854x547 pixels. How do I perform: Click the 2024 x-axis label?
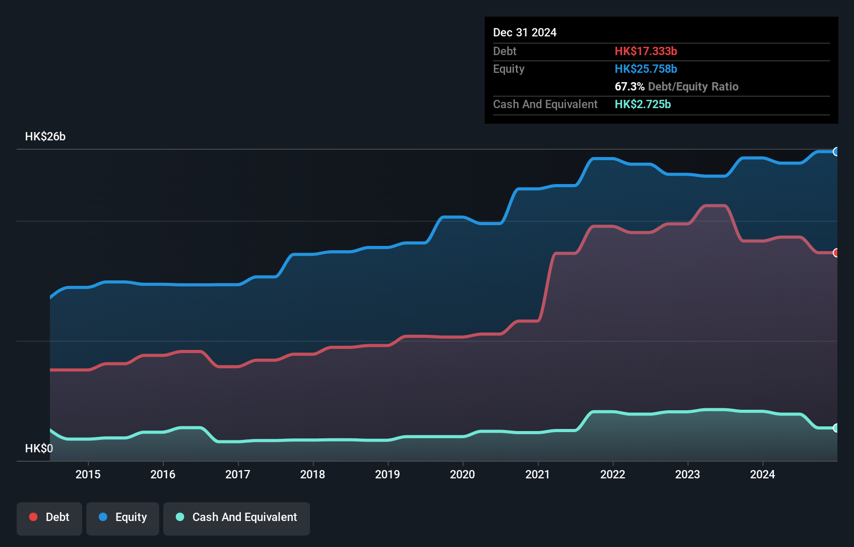pyautogui.click(x=762, y=474)
